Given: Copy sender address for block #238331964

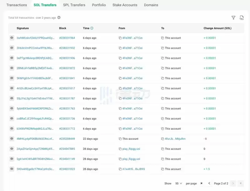Looking at the screenshot, I should pyautogui.click(x=120, y=38).
